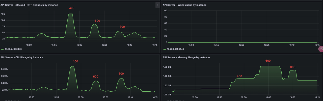Click the 1.30 GiB axis label in Memory Usage
The image size is (323, 101).
click(167, 67)
